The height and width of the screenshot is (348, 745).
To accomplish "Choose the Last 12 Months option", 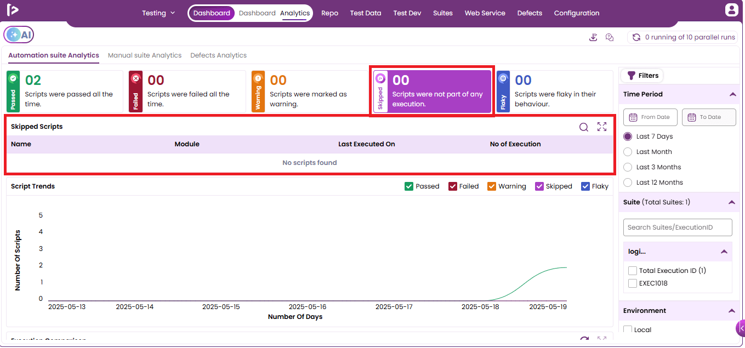I will point(628,182).
